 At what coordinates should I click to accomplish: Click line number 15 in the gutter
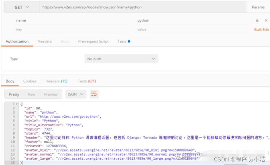pyautogui.click(x=13, y=163)
